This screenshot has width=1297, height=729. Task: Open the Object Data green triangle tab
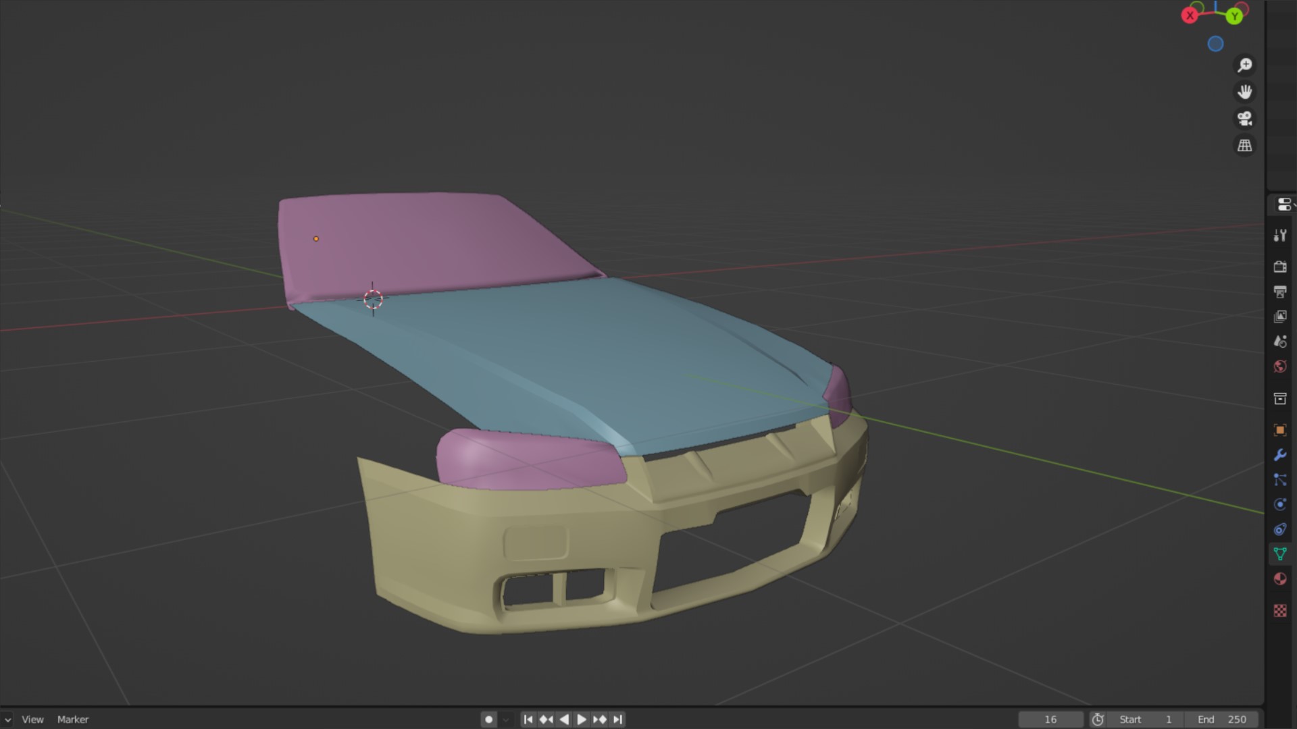tap(1280, 554)
